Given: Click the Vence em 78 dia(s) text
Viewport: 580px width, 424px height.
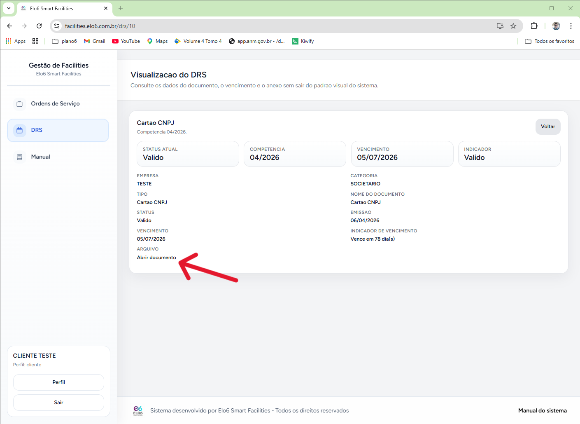Looking at the screenshot, I should (x=373, y=239).
